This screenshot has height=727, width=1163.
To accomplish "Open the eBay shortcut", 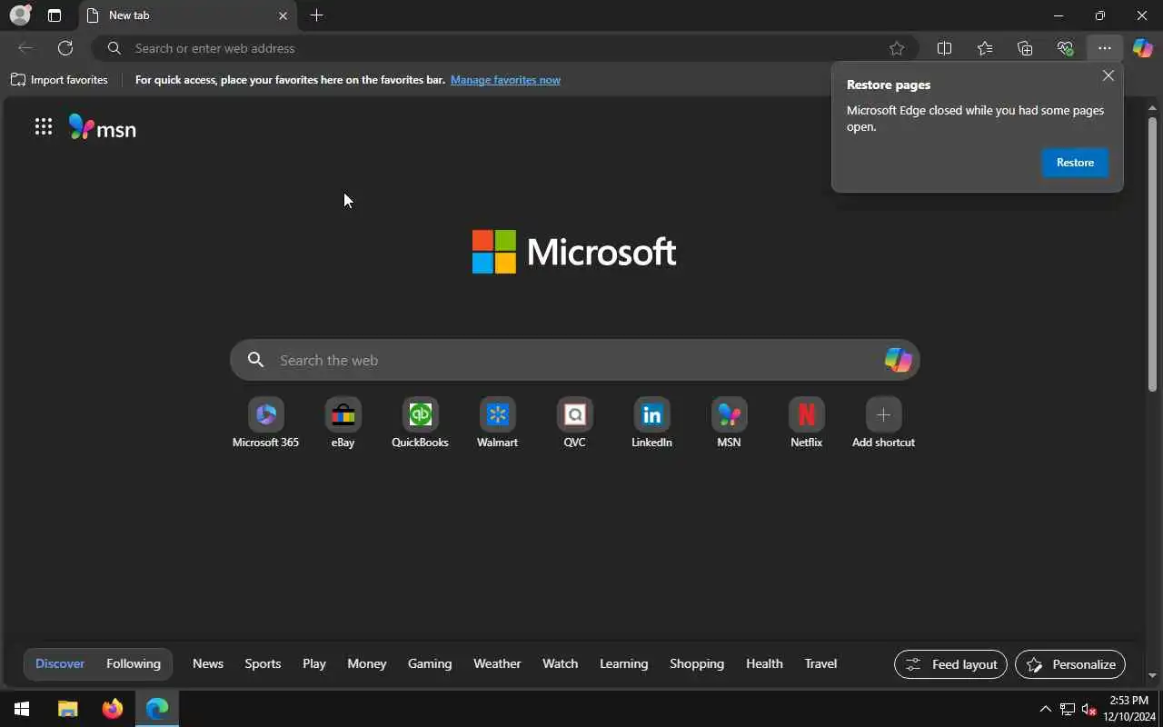I will (x=343, y=423).
